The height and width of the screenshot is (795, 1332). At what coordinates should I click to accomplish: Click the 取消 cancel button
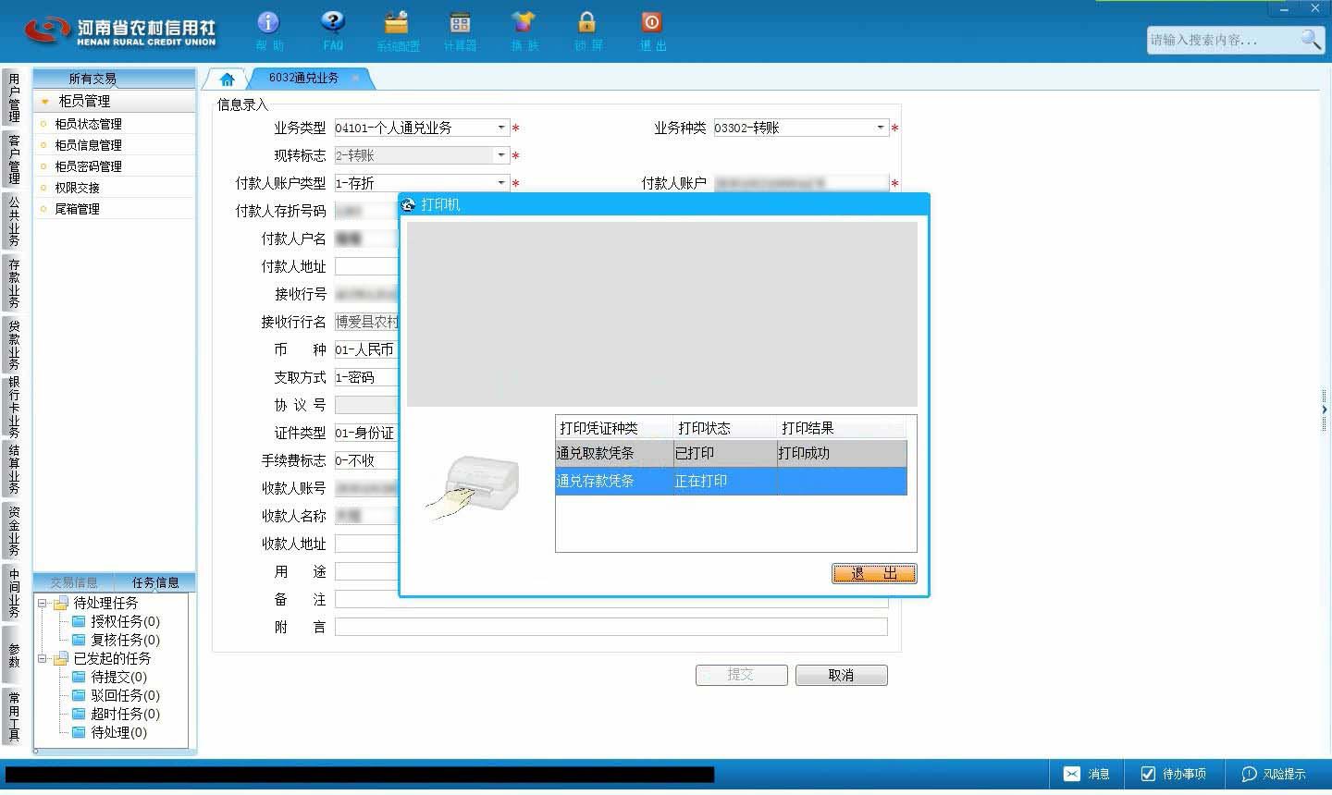point(841,676)
